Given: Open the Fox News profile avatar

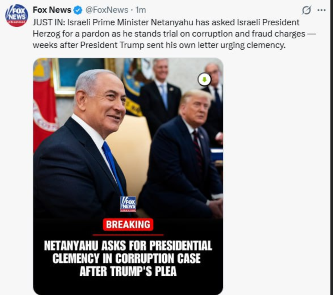Looking at the screenshot, I should point(16,16).
